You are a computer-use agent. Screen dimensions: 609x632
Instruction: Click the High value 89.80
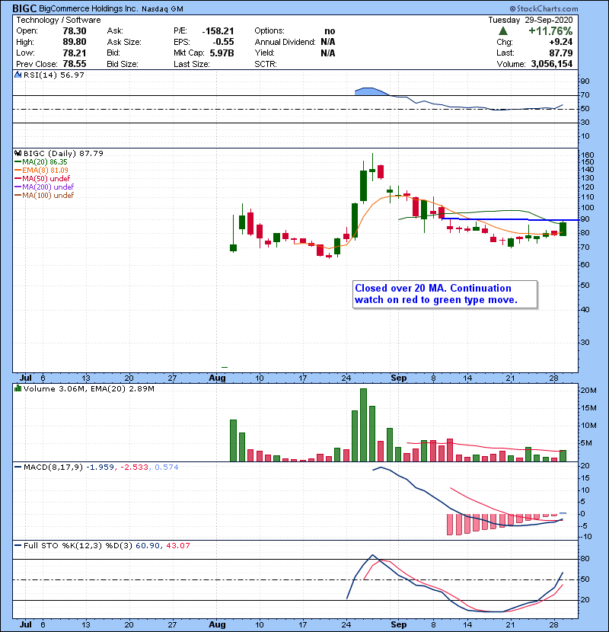(74, 42)
